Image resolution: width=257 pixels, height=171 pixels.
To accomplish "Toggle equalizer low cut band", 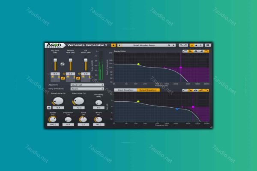I will pyautogui.click(x=185, y=90).
